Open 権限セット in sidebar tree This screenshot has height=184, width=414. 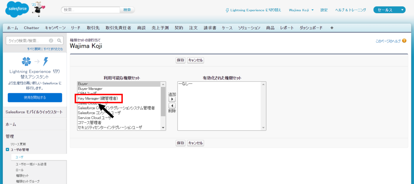[22, 176]
